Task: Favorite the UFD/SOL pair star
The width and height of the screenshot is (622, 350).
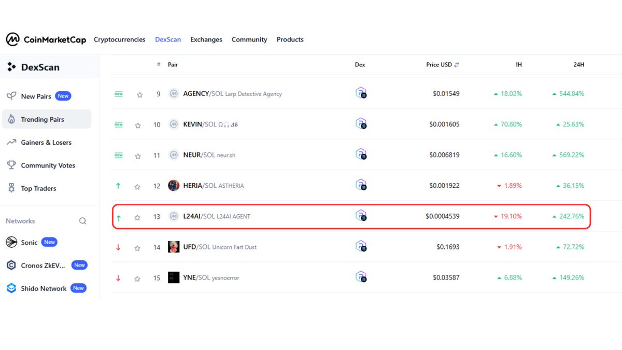Action: click(x=137, y=248)
